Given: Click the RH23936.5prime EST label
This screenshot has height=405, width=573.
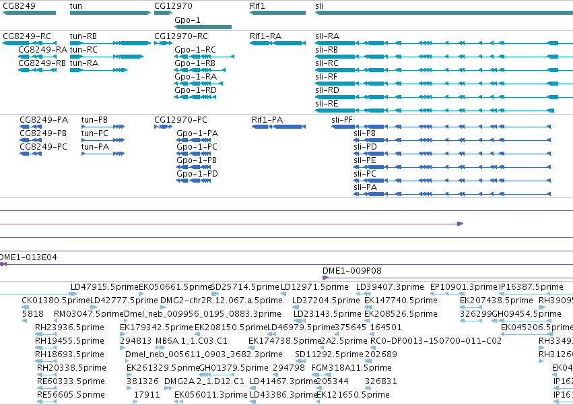Looking at the screenshot, I should (69, 328).
